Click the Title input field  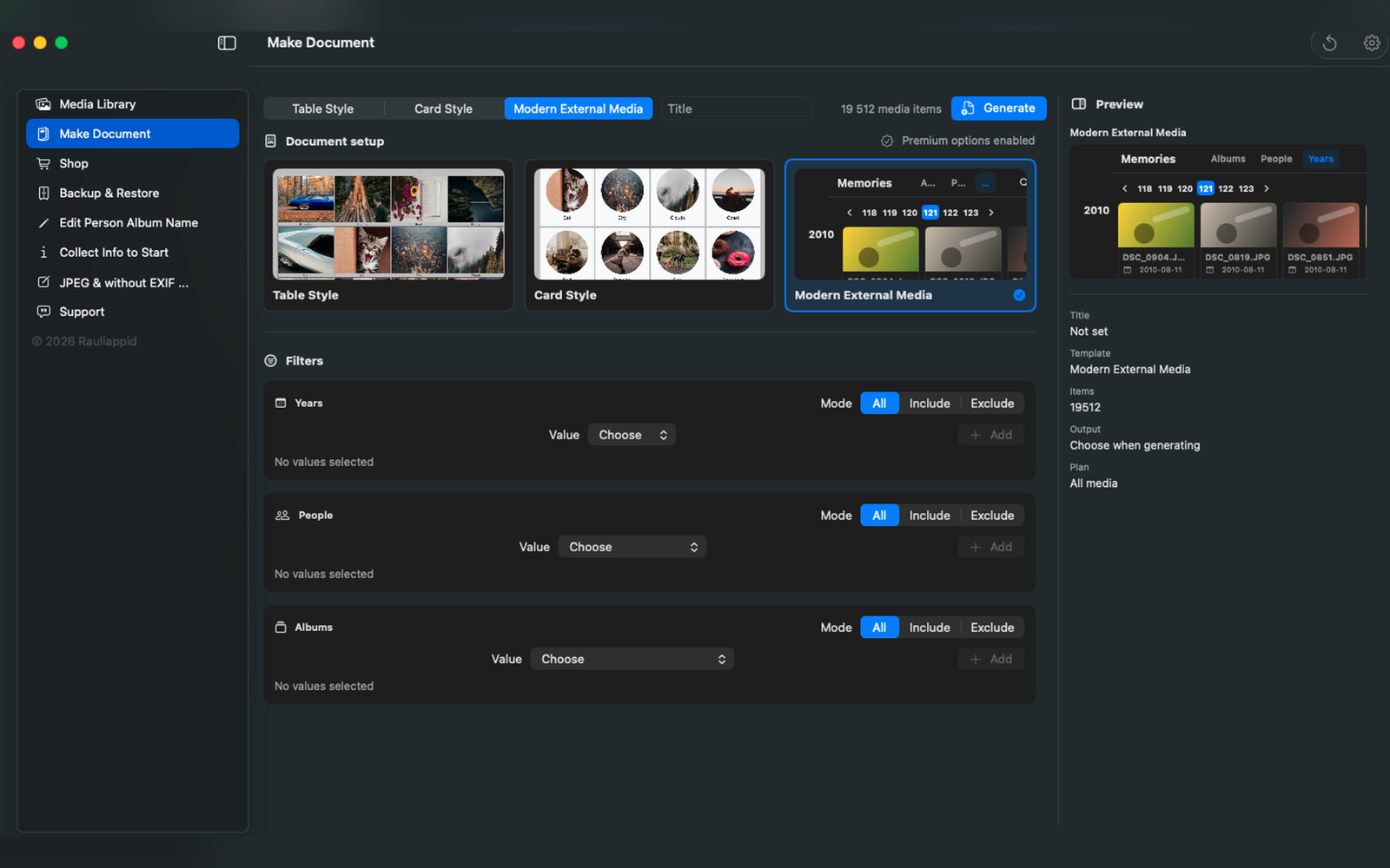736,108
